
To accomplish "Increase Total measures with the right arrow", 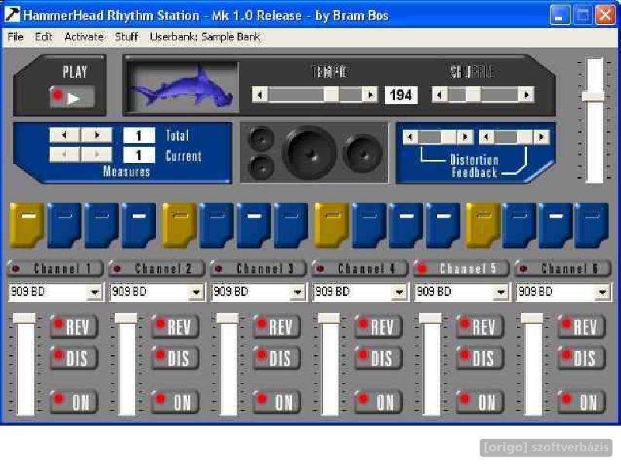I will tap(96, 135).
